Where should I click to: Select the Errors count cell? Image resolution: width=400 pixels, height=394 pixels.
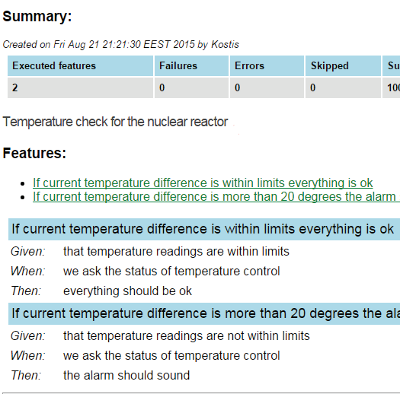coord(267,88)
